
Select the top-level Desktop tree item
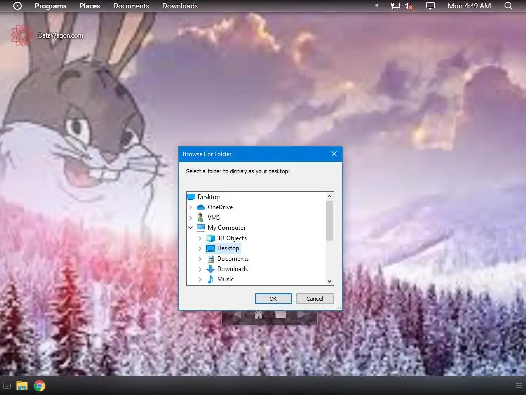coord(209,197)
